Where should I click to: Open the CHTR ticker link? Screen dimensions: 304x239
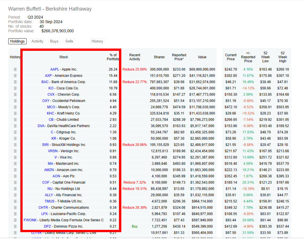coord(43,208)
